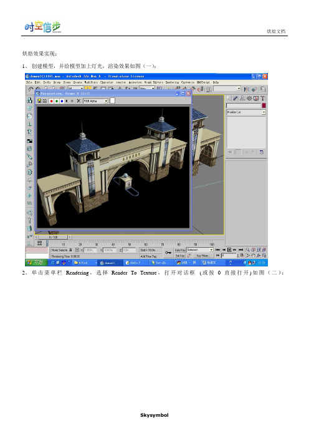Expand the RGB Alpha channel dropdown

coord(106,101)
